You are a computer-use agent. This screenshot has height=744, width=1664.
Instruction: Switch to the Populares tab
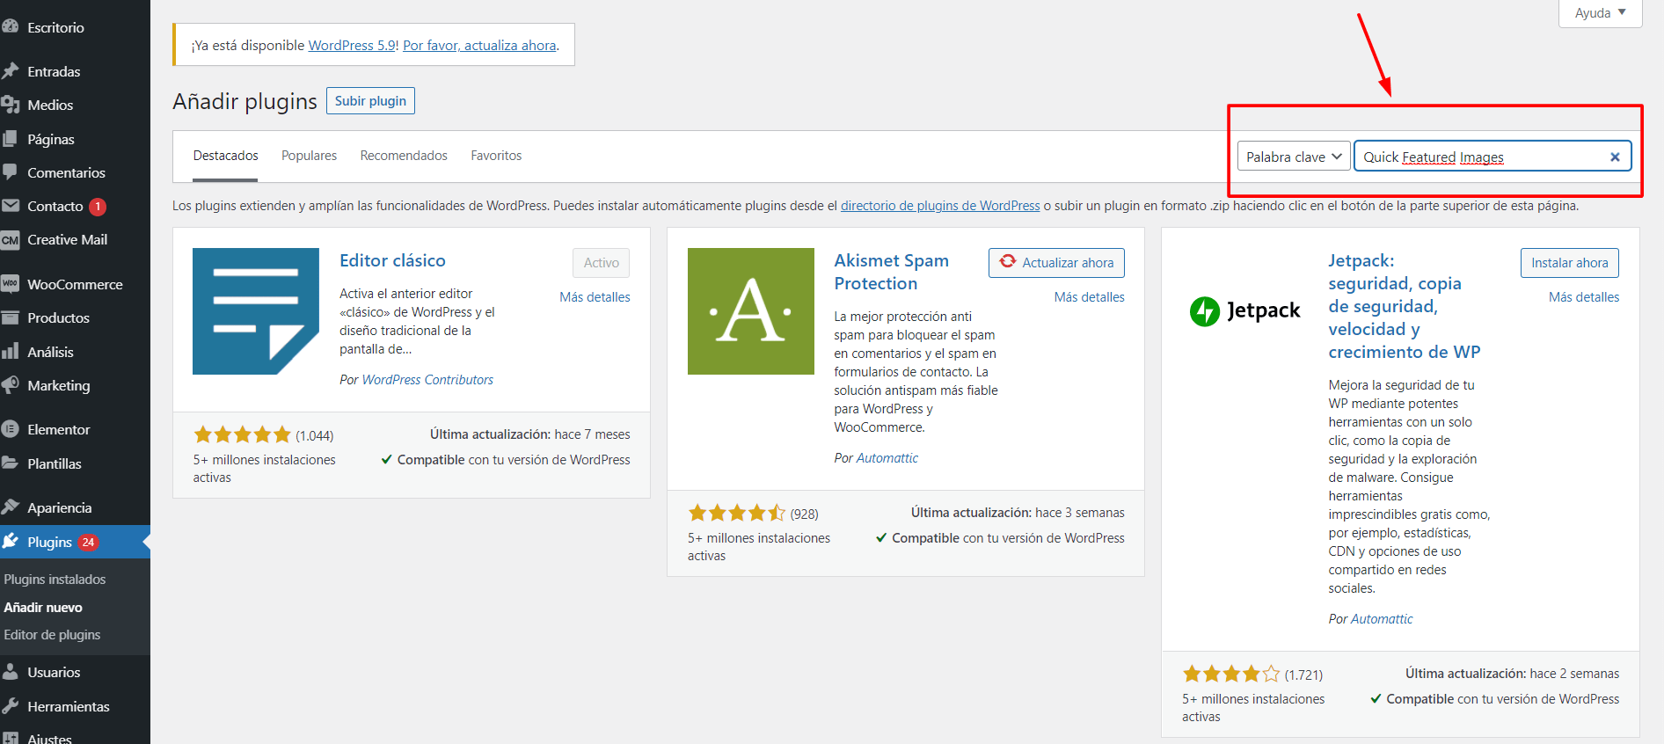[309, 156]
